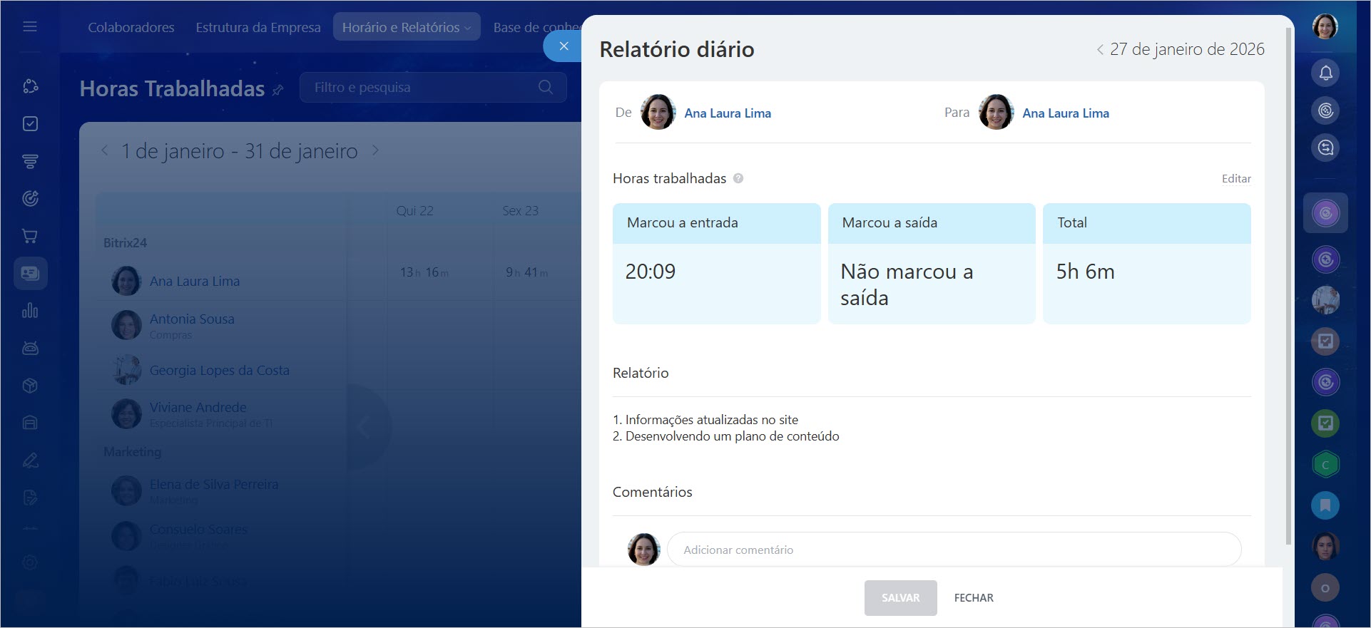The height and width of the screenshot is (628, 1371).
Task: Click the notifications bell icon
Action: (x=1325, y=73)
